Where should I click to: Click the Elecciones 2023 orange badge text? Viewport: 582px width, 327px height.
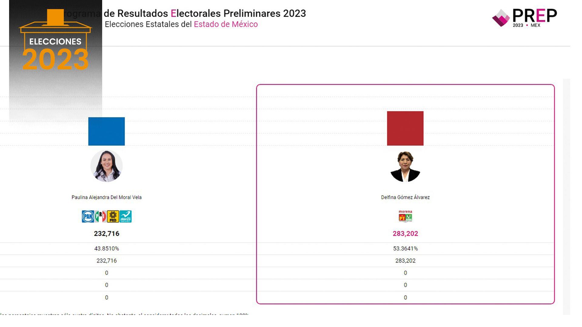tap(55, 54)
